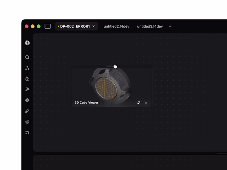This screenshot has width=227, height=170.
Task: Click the 3D Cube Viewer title bar
Action: tap(86, 103)
